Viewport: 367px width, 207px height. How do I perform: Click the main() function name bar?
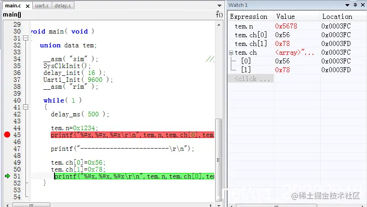coord(12,15)
